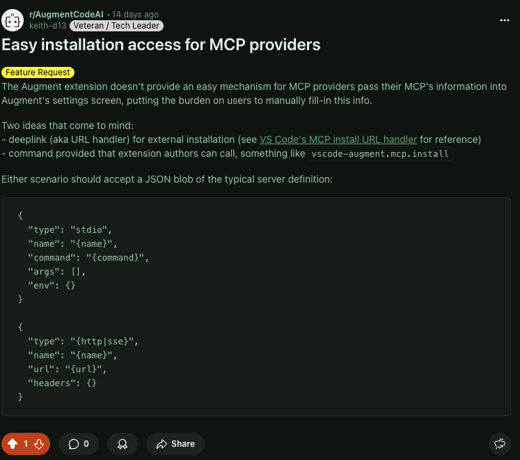Share the post

click(x=175, y=444)
